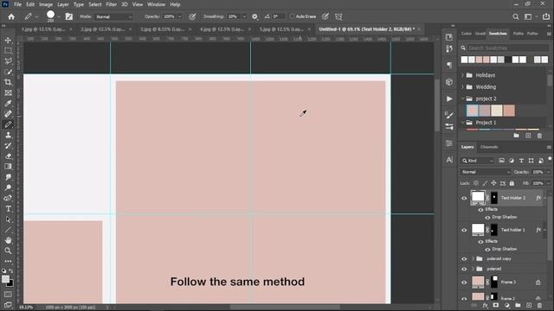Open the Smoothing value dropdown
This screenshot has height=311, width=554.
[244, 16]
